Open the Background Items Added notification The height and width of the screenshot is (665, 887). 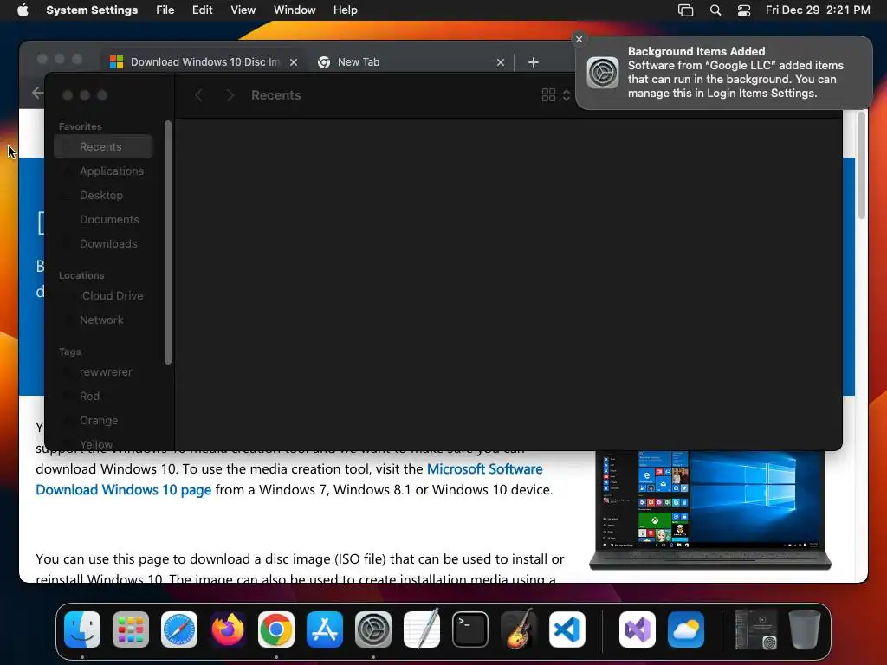[x=724, y=73]
